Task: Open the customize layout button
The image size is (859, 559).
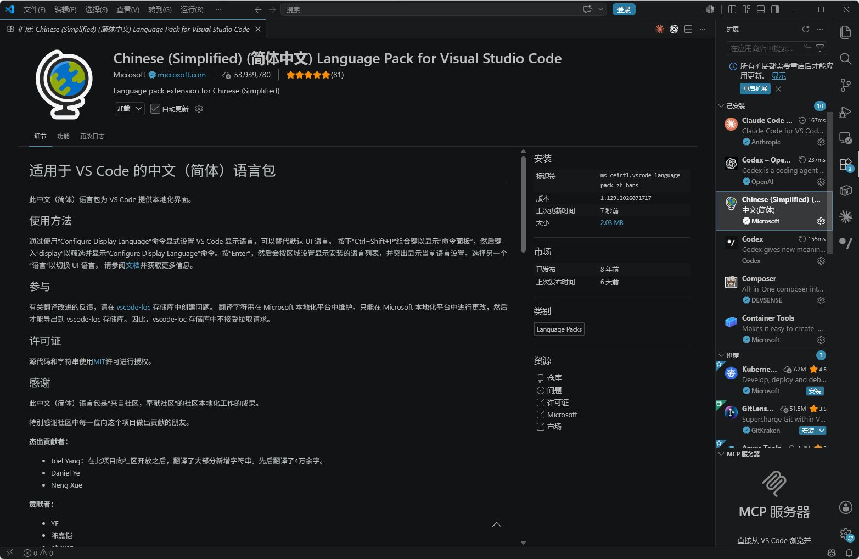Action: click(x=746, y=9)
